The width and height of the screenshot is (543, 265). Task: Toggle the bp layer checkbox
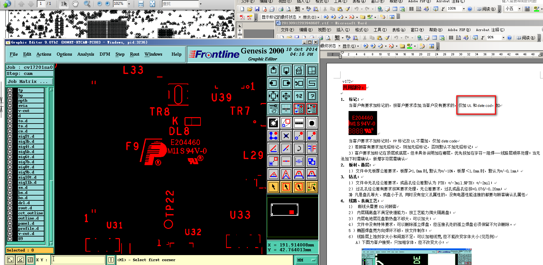[x=10, y=95]
